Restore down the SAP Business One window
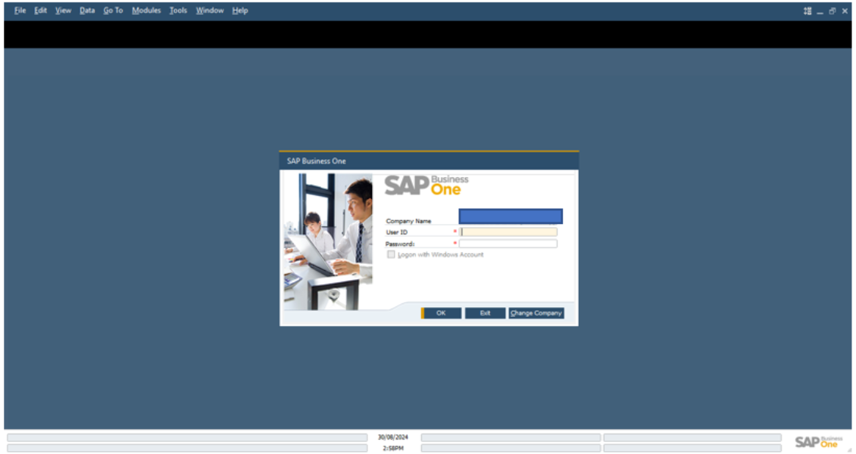Screen dimensions: 856x454 [832, 11]
